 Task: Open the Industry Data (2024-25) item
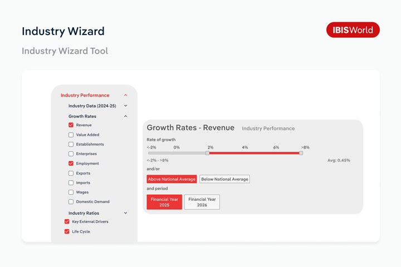click(x=92, y=106)
